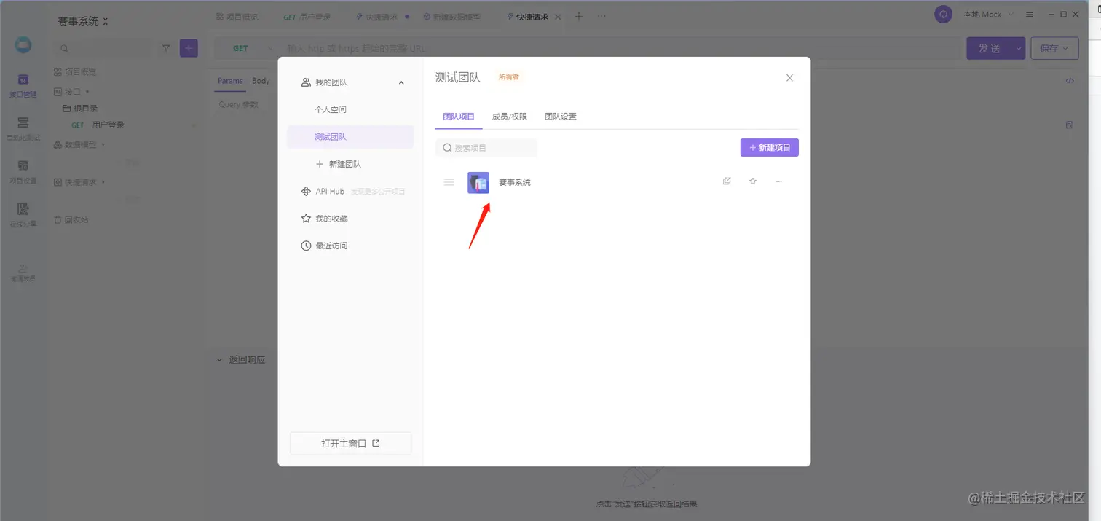The height and width of the screenshot is (521, 1101).
Task: Add a new tab with the plus icon
Action: (579, 16)
